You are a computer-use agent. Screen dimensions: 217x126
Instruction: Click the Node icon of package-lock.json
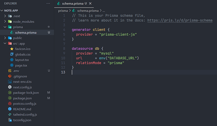[x=10, y=93]
